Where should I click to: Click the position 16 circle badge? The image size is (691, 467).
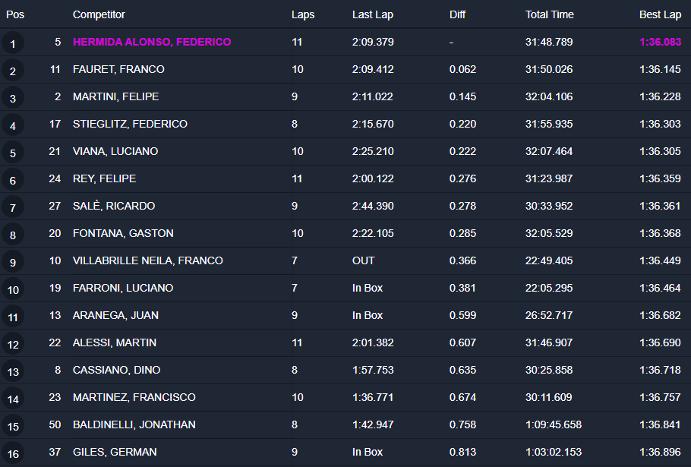13,453
